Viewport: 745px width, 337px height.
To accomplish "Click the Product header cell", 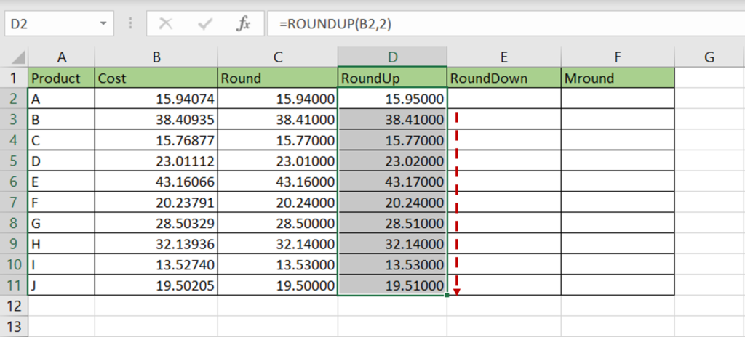I will 61,78.
